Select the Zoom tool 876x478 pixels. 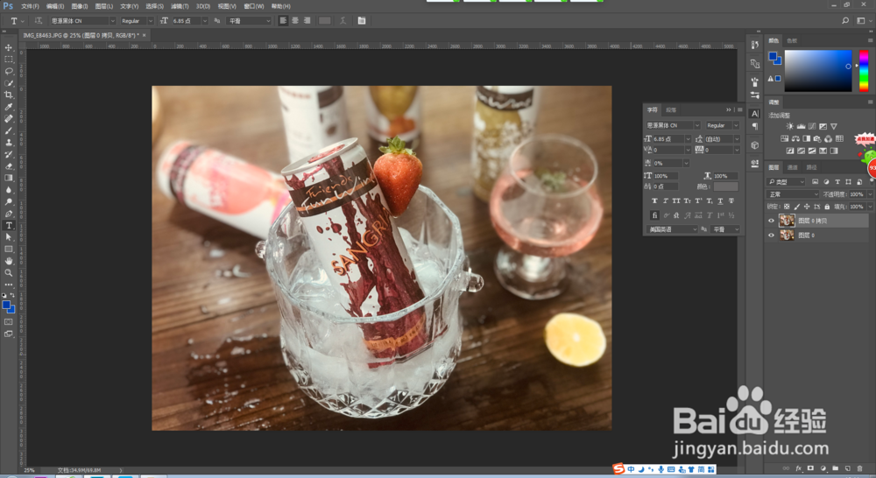click(9, 272)
